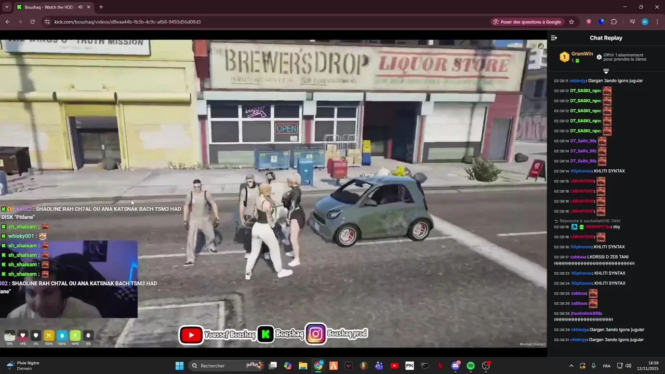Image resolution: width=665 pixels, height=374 pixels.
Task: Click the Chat Replay heading
Action: (x=606, y=38)
